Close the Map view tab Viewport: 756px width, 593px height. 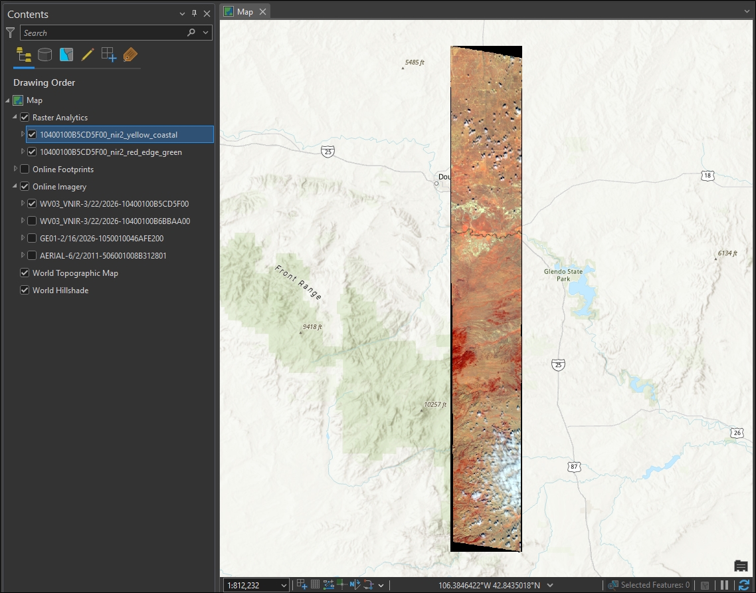263,11
